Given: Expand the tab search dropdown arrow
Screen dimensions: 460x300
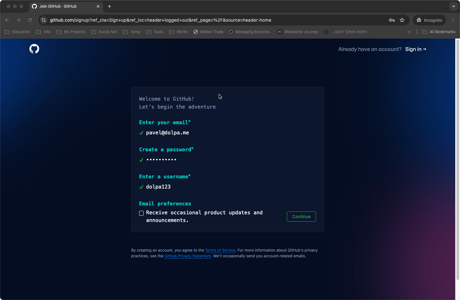Looking at the screenshot, I should (x=453, y=6).
